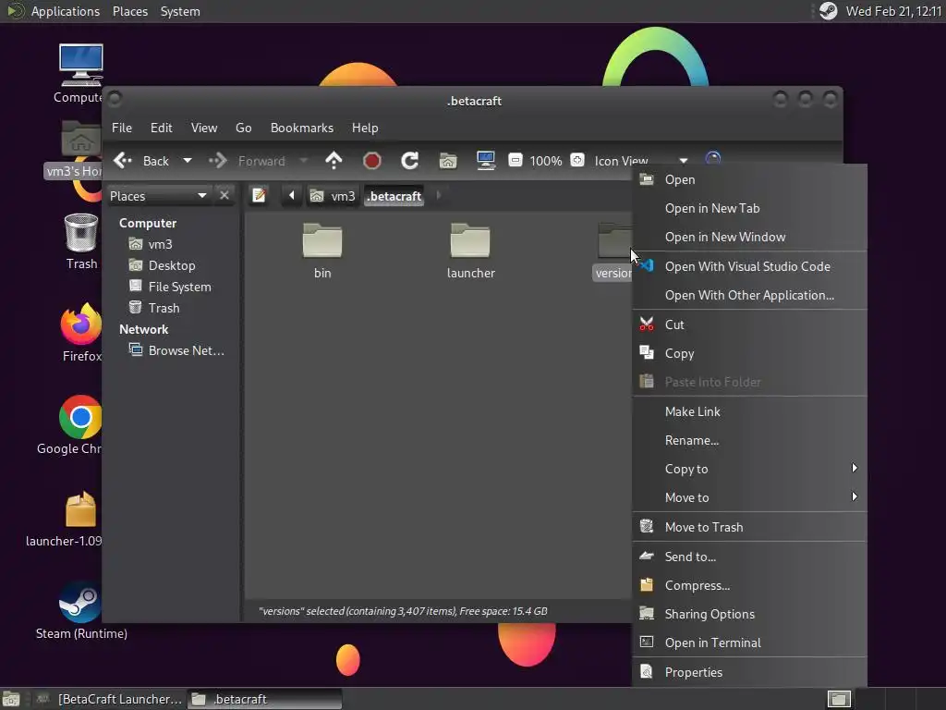Click the Back button
946x710 pixels.
pyautogui.click(x=141, y=161)
